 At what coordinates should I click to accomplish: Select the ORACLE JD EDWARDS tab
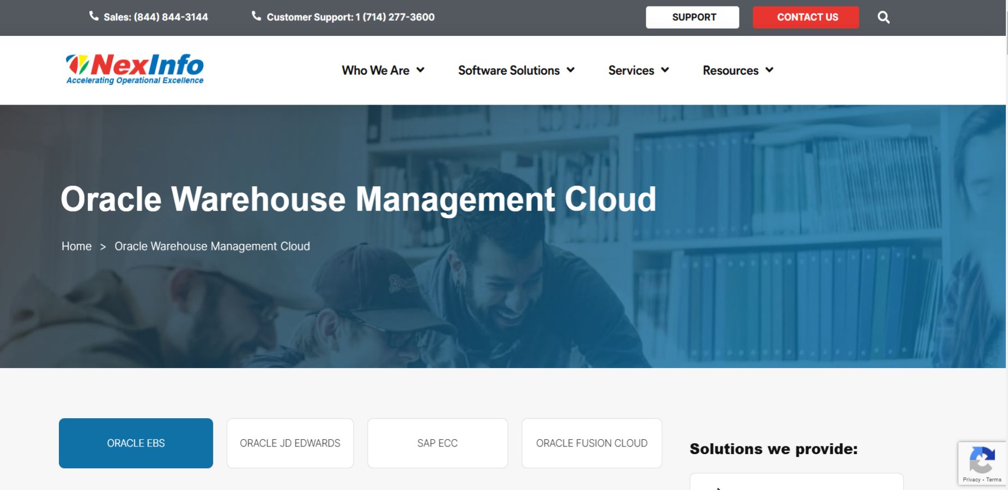[x=289, y=443]
